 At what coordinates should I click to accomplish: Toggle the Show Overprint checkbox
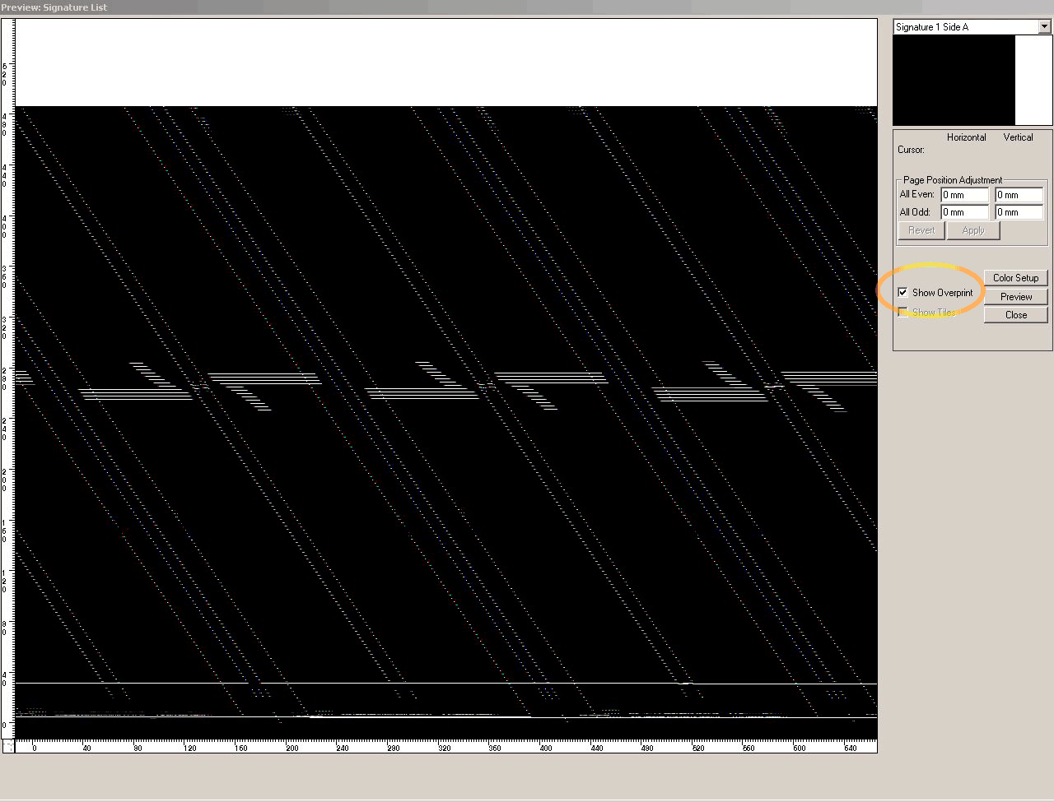(x=903, y=292)
